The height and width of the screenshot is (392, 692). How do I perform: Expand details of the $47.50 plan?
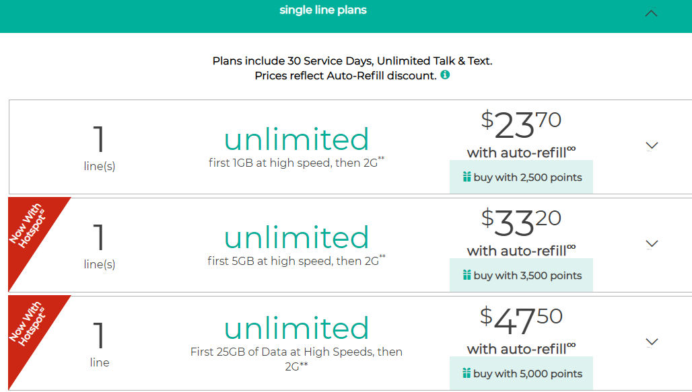(652, 342)
